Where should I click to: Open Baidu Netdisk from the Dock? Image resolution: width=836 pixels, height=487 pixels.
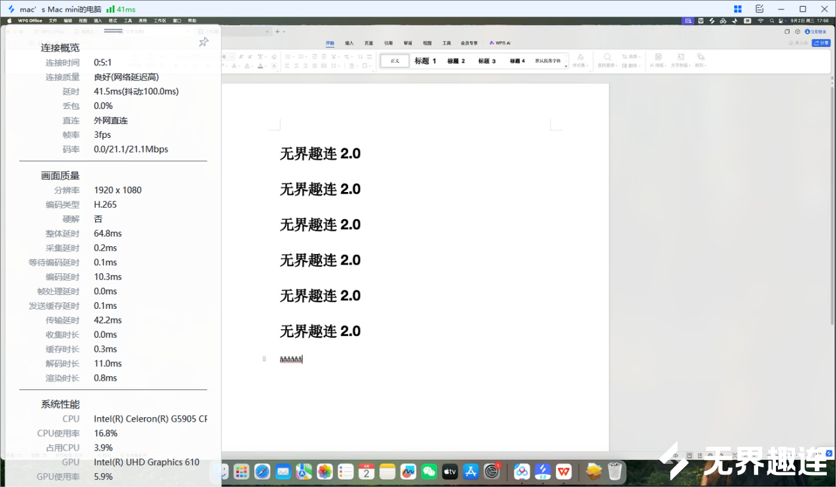point(522,471)
